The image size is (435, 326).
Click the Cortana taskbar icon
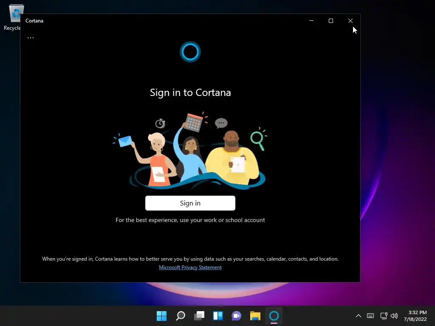274,316
